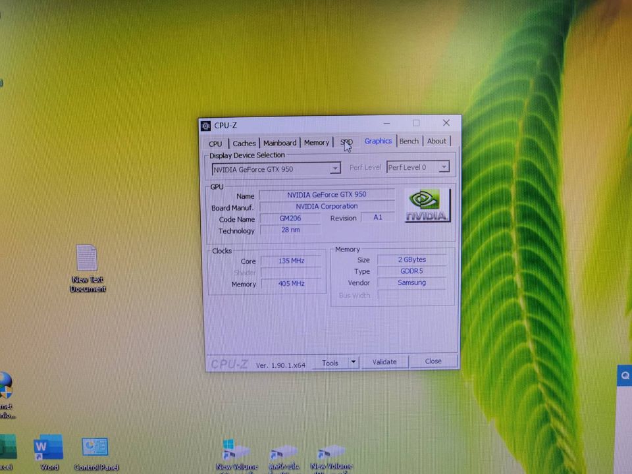
Task: Switch to the Memory tab
Action: coord(317,143)
